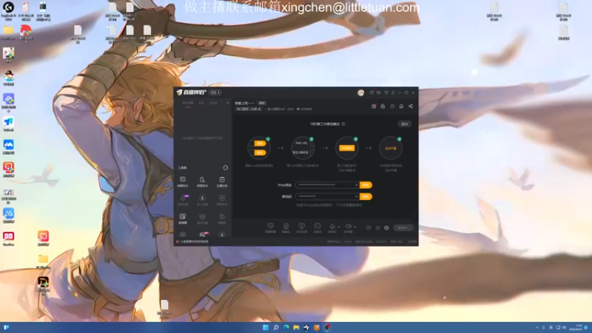Click the record camera icon near settings gear
Image resolution: width=592 pixels, height=333 pixels.
pos(368,228)
